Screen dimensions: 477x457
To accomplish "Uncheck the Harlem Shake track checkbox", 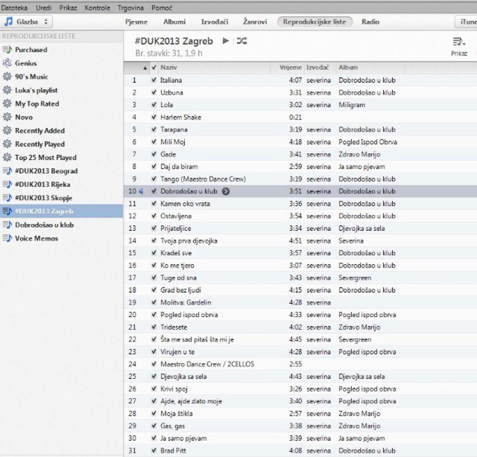I will click(x=154, y=117).
